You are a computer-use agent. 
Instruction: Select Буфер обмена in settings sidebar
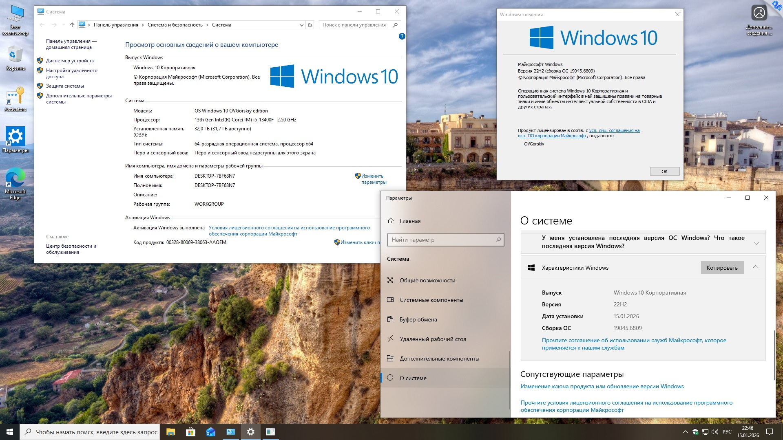click(418, 319)
